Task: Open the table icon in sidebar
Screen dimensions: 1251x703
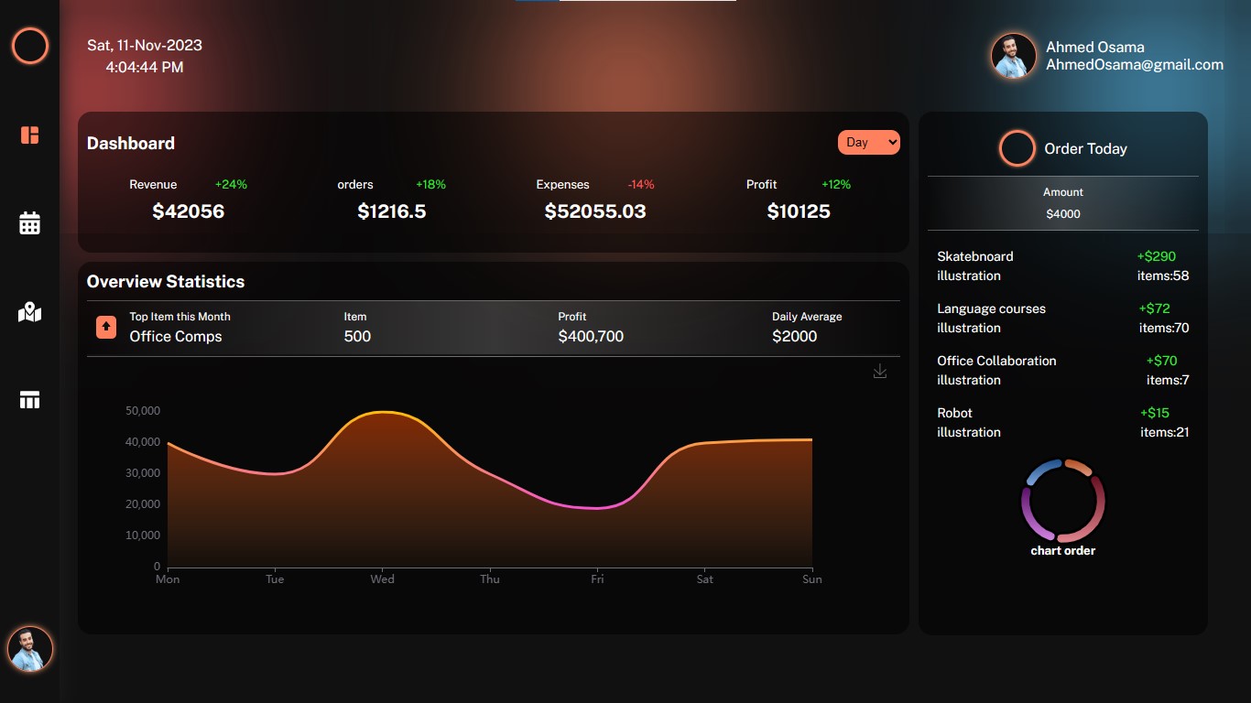Action: tap(30, 400)
